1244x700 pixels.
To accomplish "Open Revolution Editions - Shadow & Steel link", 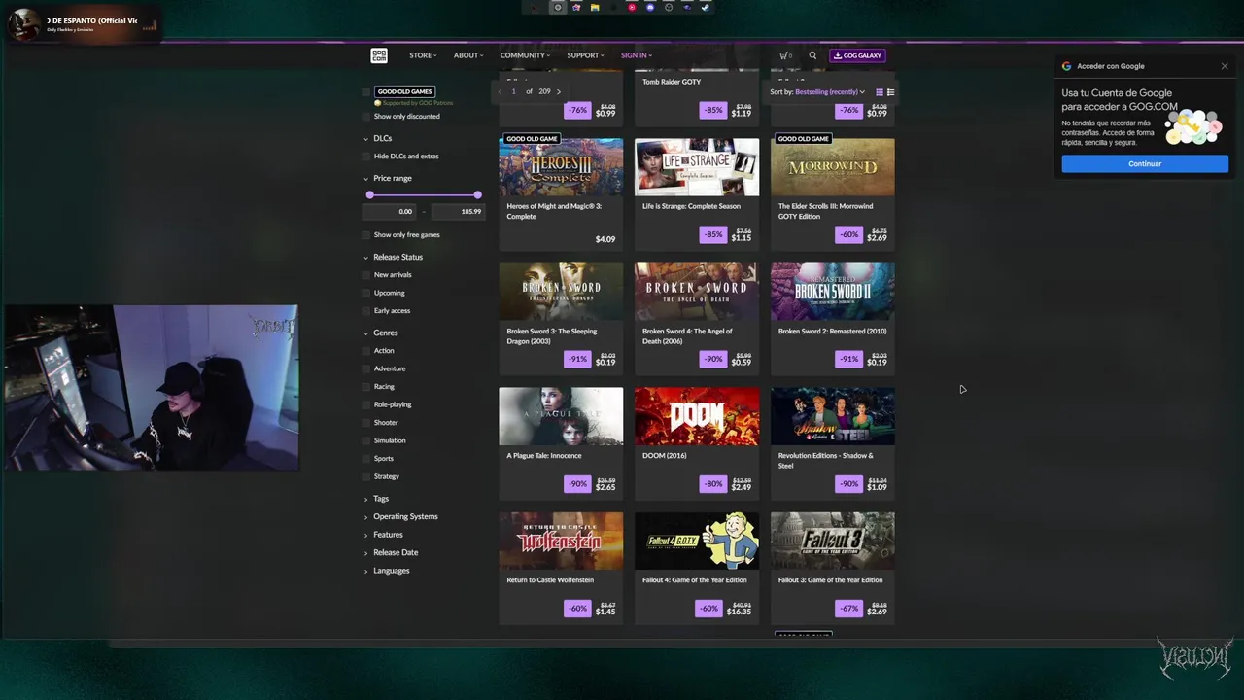I will pos(826,461).
